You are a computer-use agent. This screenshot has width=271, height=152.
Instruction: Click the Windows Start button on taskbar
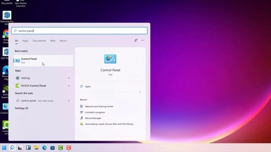click(x=4, y=148)
